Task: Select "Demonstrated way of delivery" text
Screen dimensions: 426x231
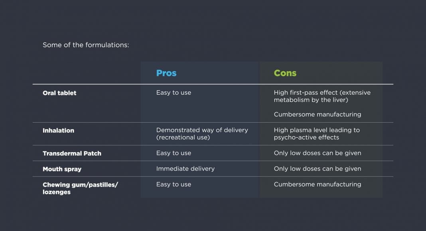Action: coord(202,130)
